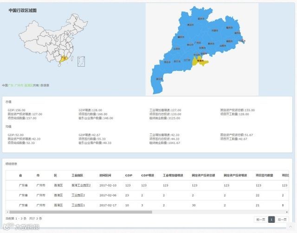Select 河源市 on the Guangdong map

pyautogui.click(x=215, y=31)
